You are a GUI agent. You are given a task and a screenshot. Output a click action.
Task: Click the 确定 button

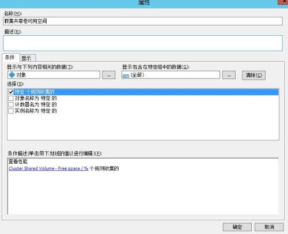tap(237, 227)
